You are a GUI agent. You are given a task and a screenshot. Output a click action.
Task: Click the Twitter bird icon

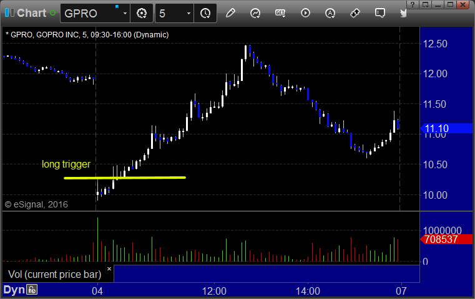coord(403,13)
